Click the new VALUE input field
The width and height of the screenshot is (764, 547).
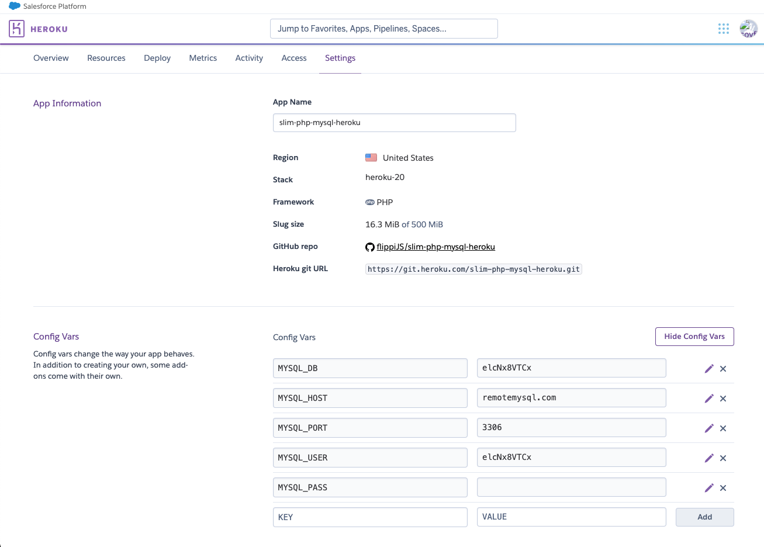pos(572,517)
